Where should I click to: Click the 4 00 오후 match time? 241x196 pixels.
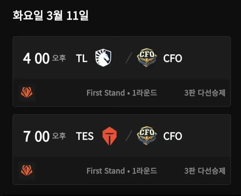(44, 58)
